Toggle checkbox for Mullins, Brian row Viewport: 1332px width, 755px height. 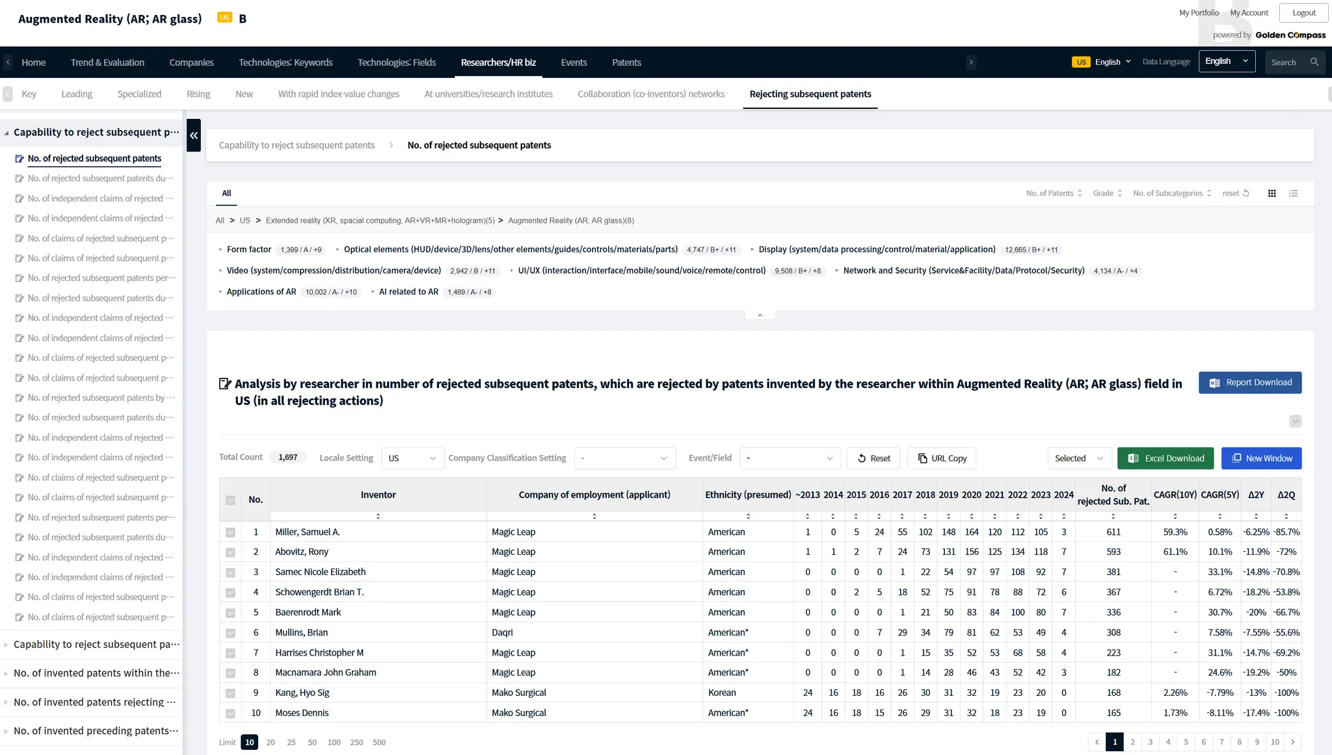click(x=230, y=633)
